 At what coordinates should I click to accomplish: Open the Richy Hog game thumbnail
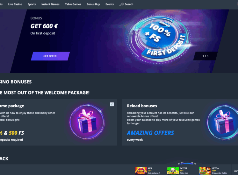point(173,171)
